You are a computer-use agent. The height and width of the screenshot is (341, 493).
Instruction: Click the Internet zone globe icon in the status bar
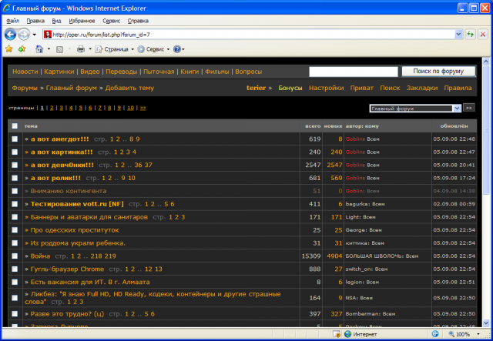point(347,334)
